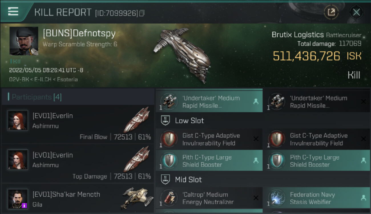Click the share/export kill report icon
This screenshot has height=214, width=371.
[x=331, y=12]
